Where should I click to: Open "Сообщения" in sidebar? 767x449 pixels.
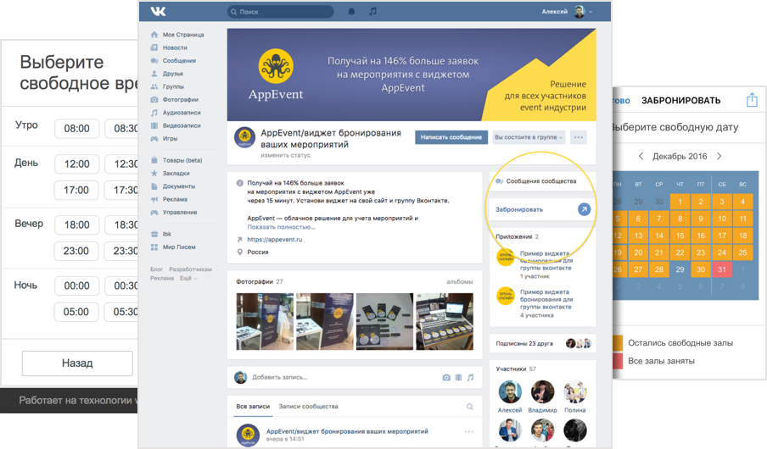pos(179,61)
